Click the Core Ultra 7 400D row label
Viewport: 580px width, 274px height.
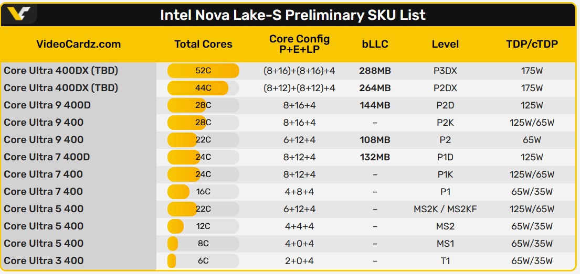point(47,157)
